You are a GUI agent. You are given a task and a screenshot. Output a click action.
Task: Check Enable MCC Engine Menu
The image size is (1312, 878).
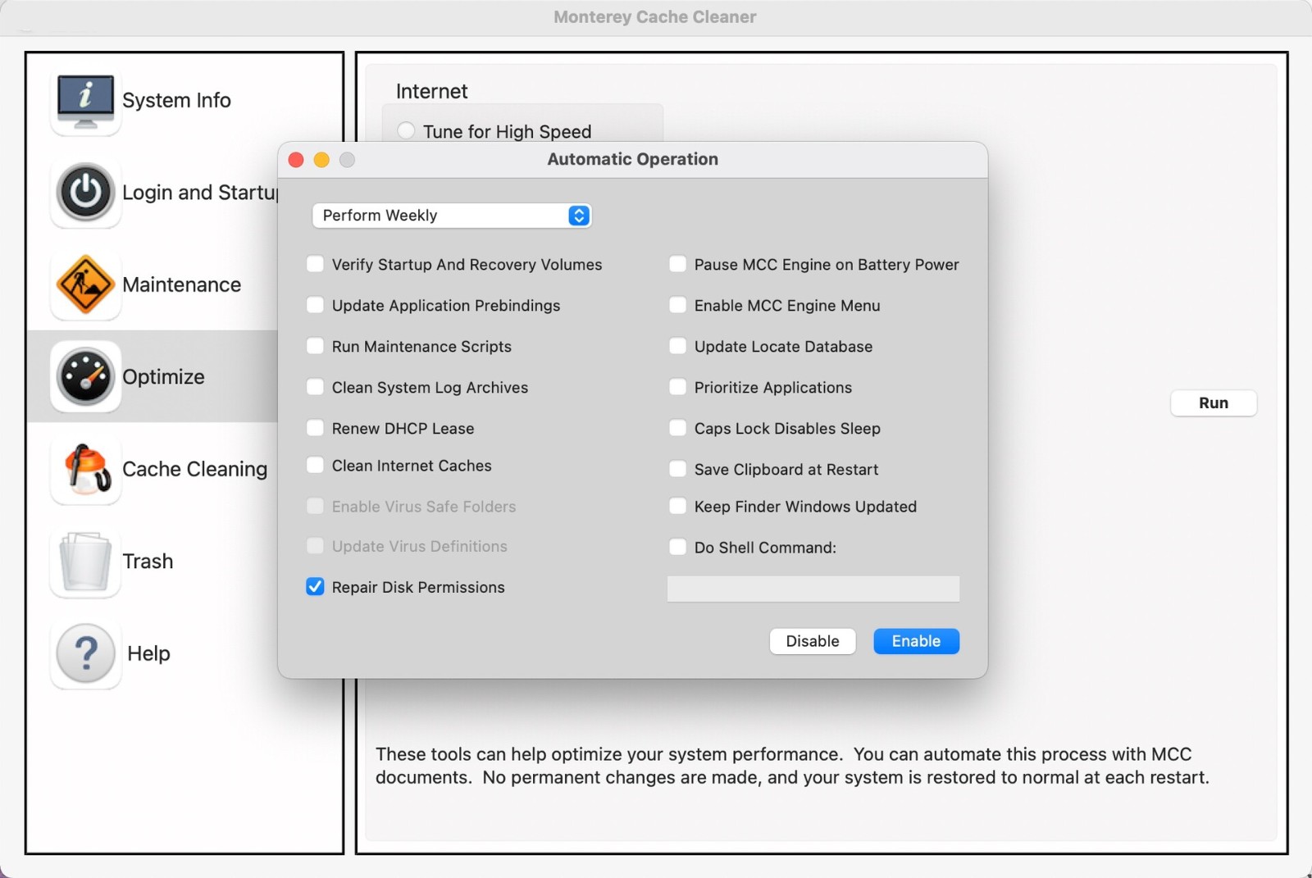coord(677,305)
